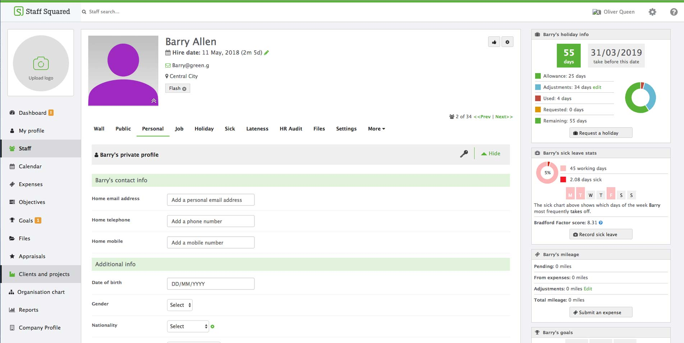Open the More tab dropdown
684x343 pixels.
pos(376,129)
